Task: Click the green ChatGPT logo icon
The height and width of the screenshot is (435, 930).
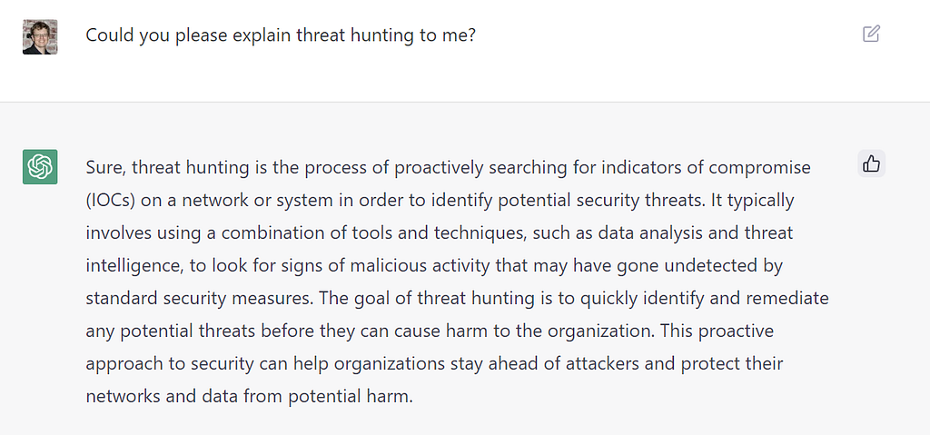Action: coord(40,167)
